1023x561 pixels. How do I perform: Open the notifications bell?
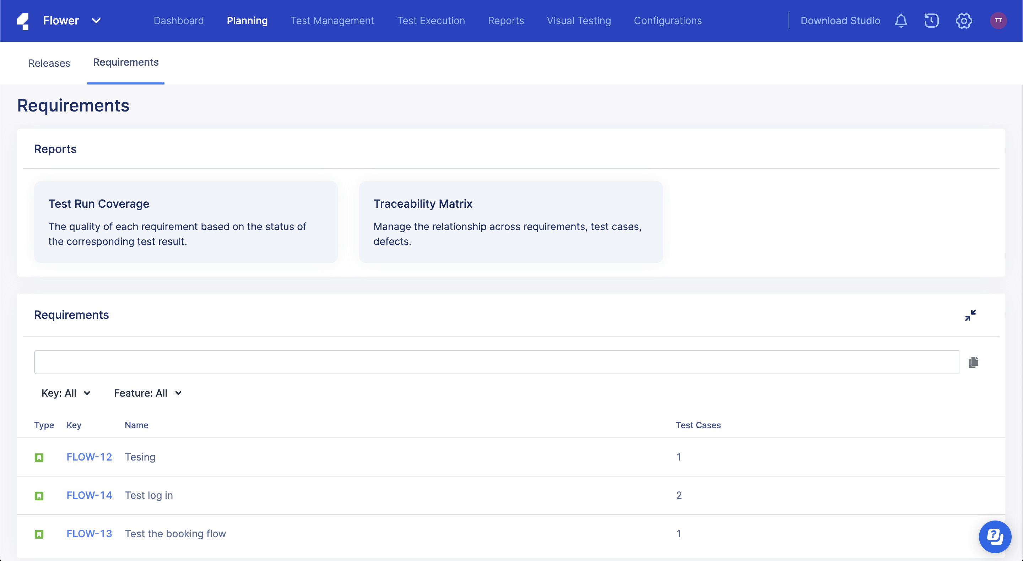tap(901, 21)
